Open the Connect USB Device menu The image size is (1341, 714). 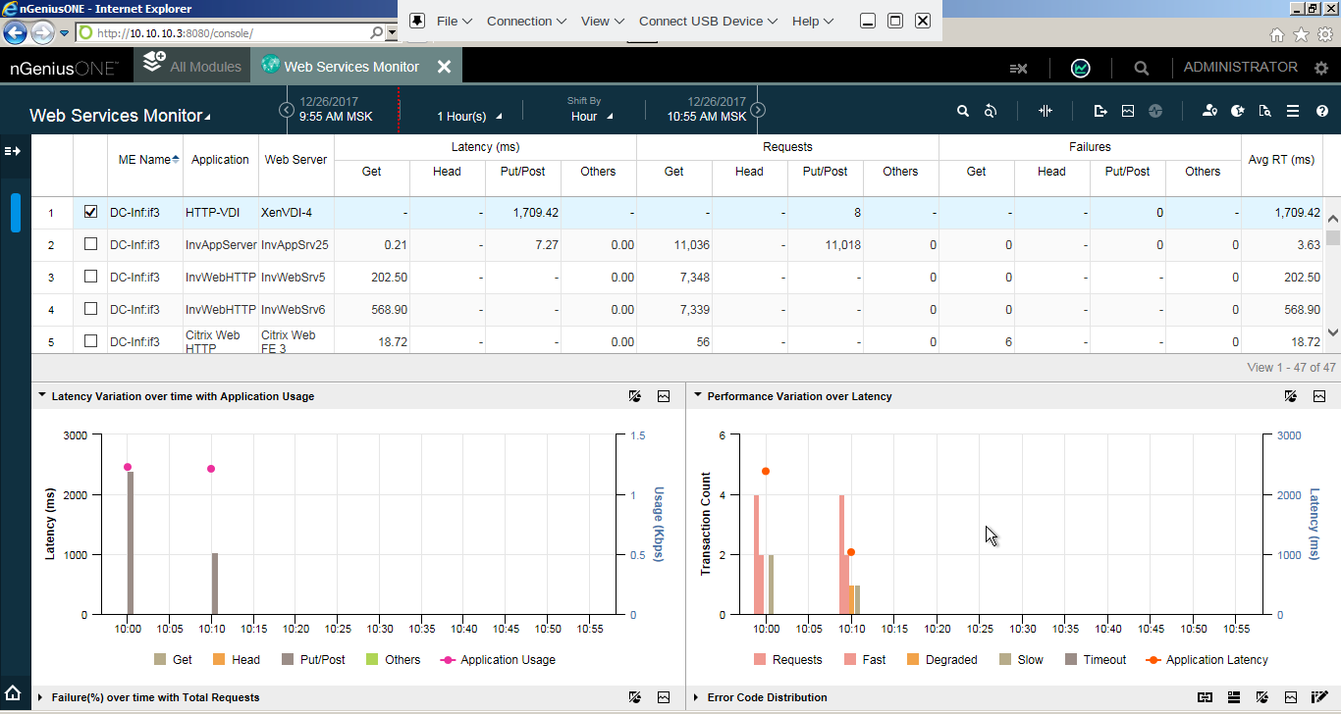[708, 21]
